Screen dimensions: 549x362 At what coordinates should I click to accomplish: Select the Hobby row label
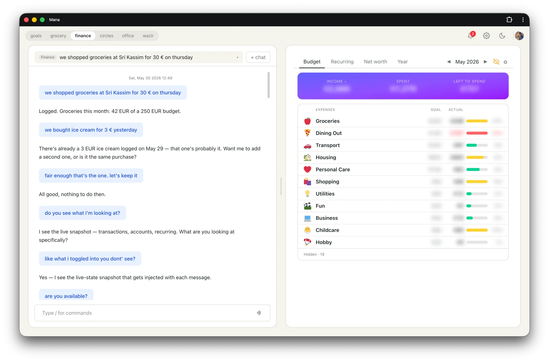324,242
